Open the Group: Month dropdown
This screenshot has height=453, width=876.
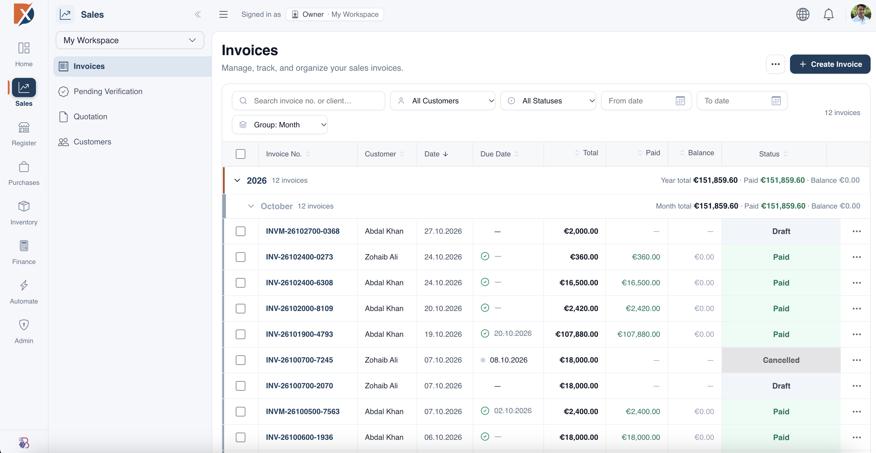(280, 125)
